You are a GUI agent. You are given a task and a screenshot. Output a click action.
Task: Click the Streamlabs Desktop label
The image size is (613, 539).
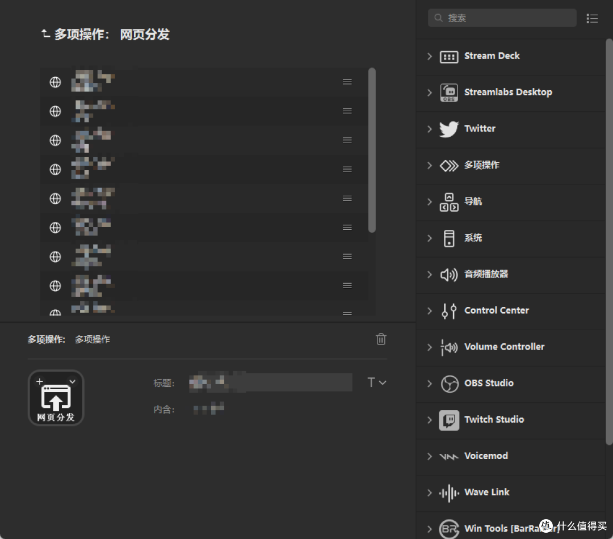508,92
